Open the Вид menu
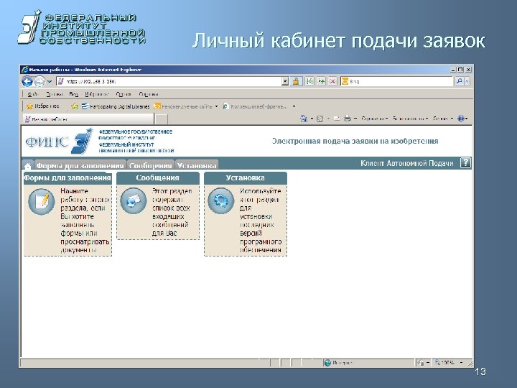The height and width of the screenshot is (388, 517). coord(73,94)
